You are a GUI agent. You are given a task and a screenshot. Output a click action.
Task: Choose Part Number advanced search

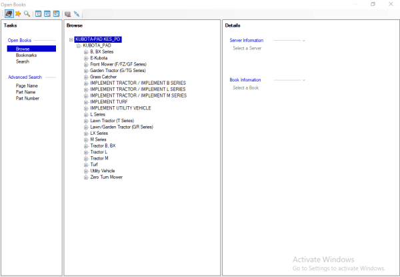[27, 98]
